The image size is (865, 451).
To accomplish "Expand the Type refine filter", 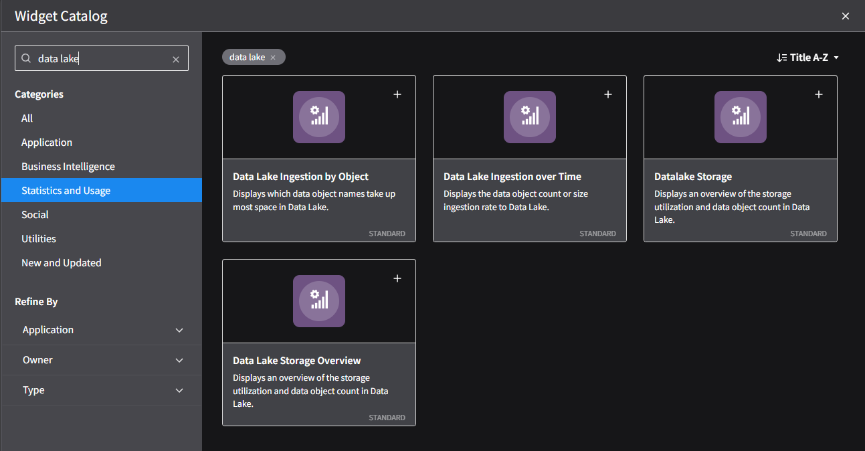I will click(102, 390).
